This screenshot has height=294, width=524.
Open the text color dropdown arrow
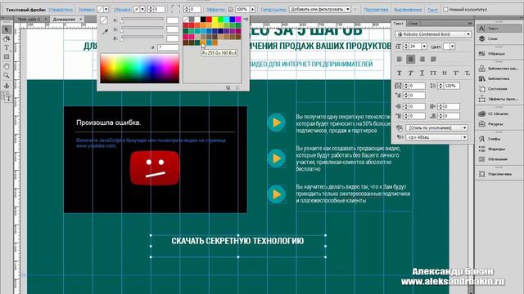(452, 47)
